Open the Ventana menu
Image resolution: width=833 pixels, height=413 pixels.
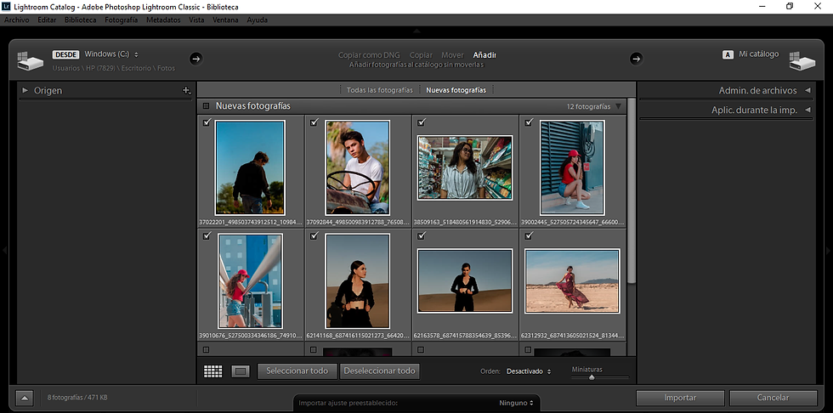click(x=225, y=20)
